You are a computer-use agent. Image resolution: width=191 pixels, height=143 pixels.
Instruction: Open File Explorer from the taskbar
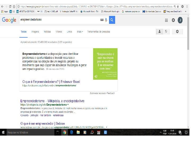tap(78, 132)
